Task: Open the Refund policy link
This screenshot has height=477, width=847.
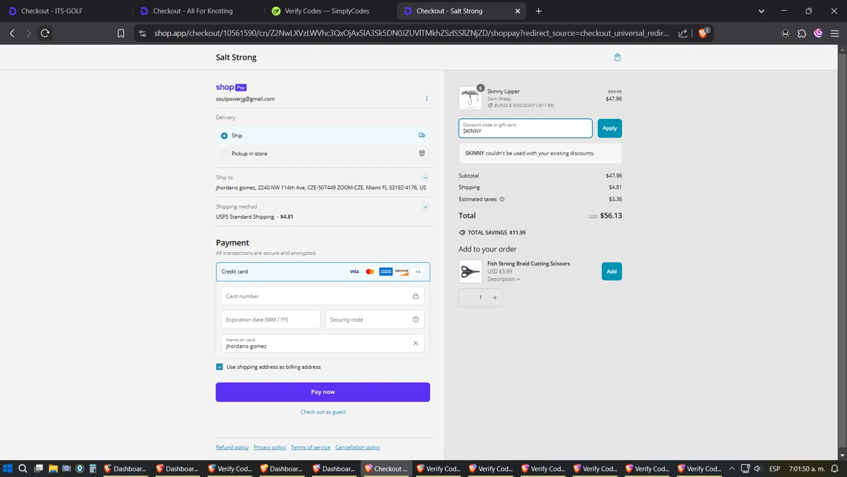Action: (x=232, y=447)
